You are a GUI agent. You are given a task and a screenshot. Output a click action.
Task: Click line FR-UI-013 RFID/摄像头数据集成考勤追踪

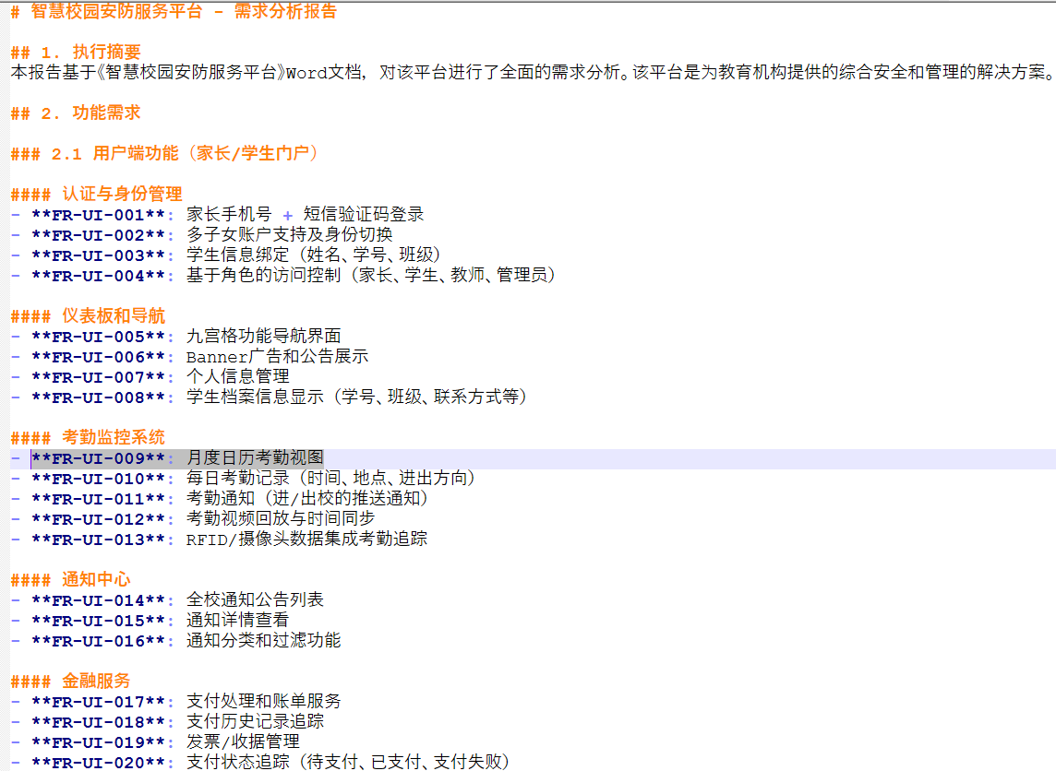pos(220,539)
